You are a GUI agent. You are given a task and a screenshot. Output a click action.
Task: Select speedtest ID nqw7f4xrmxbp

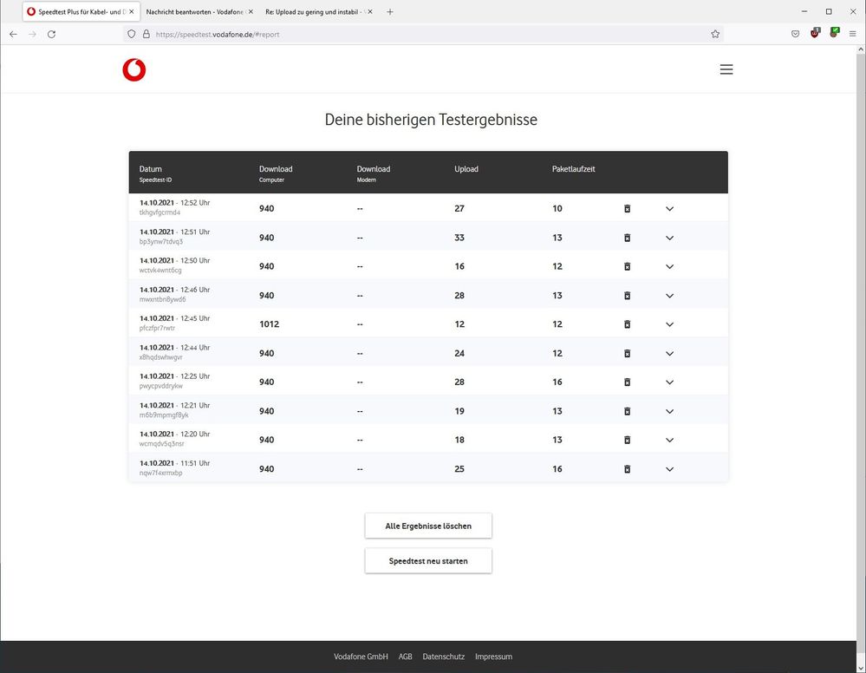[160, 473]
